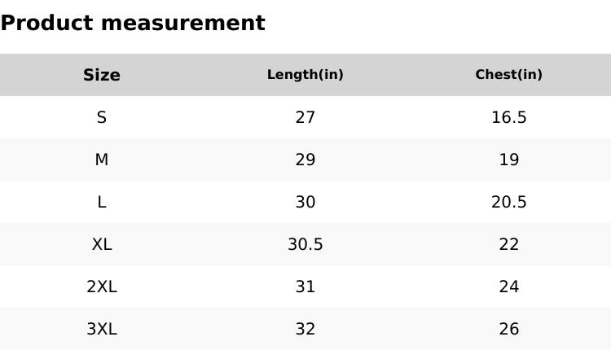Select the Length(in) column header
The height and width of the screenshot is (350, 611).
(305, 74)
